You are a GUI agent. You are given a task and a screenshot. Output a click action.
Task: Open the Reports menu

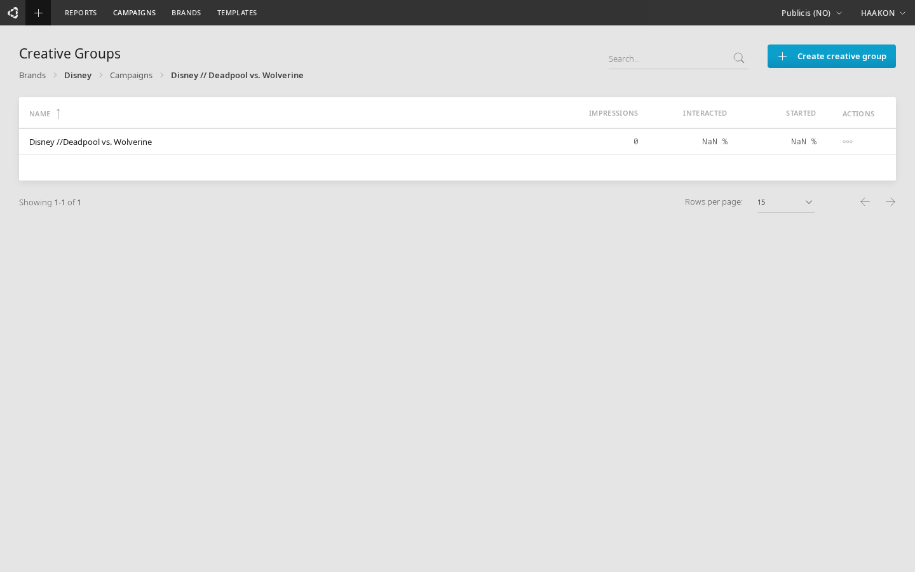click(81, 13)
